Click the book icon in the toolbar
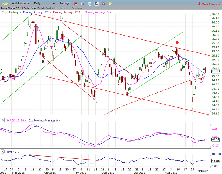This screenshot has height=174, width=222. pyautogui.click(x=83, y=4)
